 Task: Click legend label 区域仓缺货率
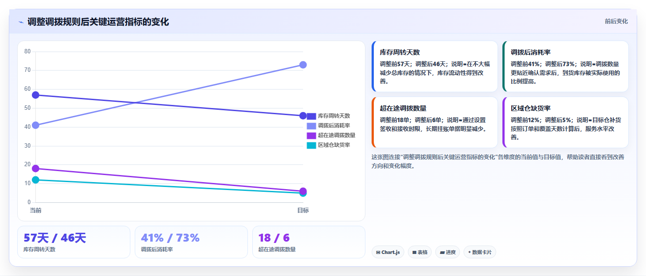tap(334, 145)
